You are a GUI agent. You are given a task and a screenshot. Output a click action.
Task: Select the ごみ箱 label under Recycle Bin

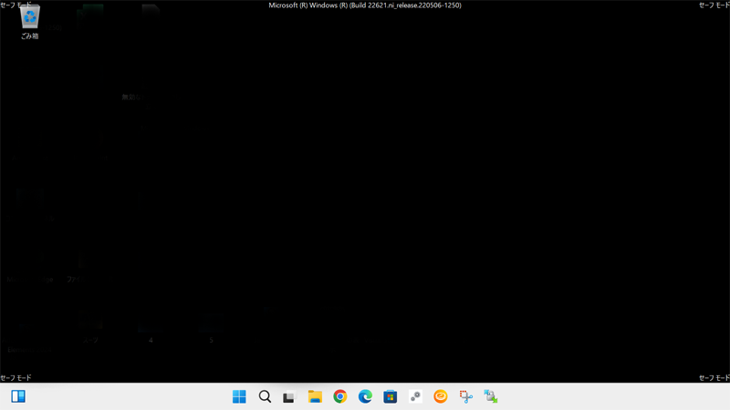30,36
